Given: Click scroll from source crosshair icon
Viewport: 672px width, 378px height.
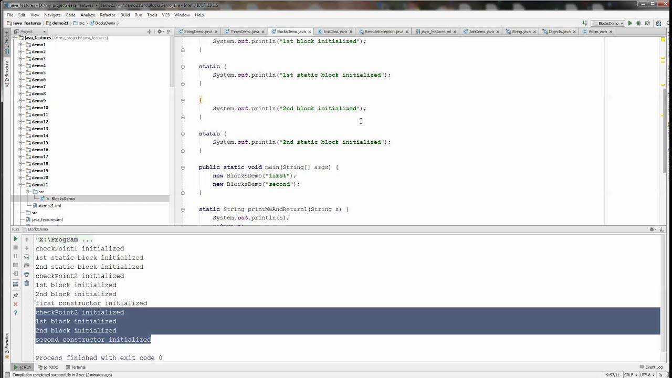Looking at the screenshot, I should [x=149, y=31].
